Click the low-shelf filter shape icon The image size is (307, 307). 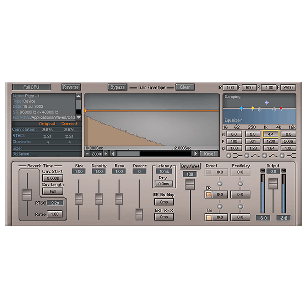coord(237,156)
